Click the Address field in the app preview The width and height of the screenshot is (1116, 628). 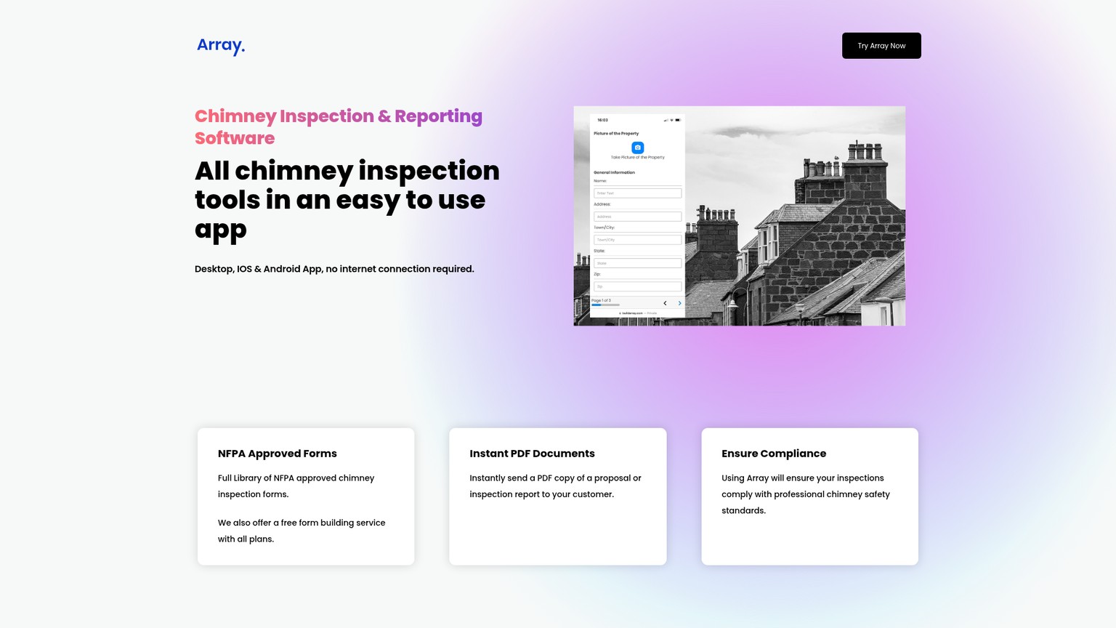637,217
